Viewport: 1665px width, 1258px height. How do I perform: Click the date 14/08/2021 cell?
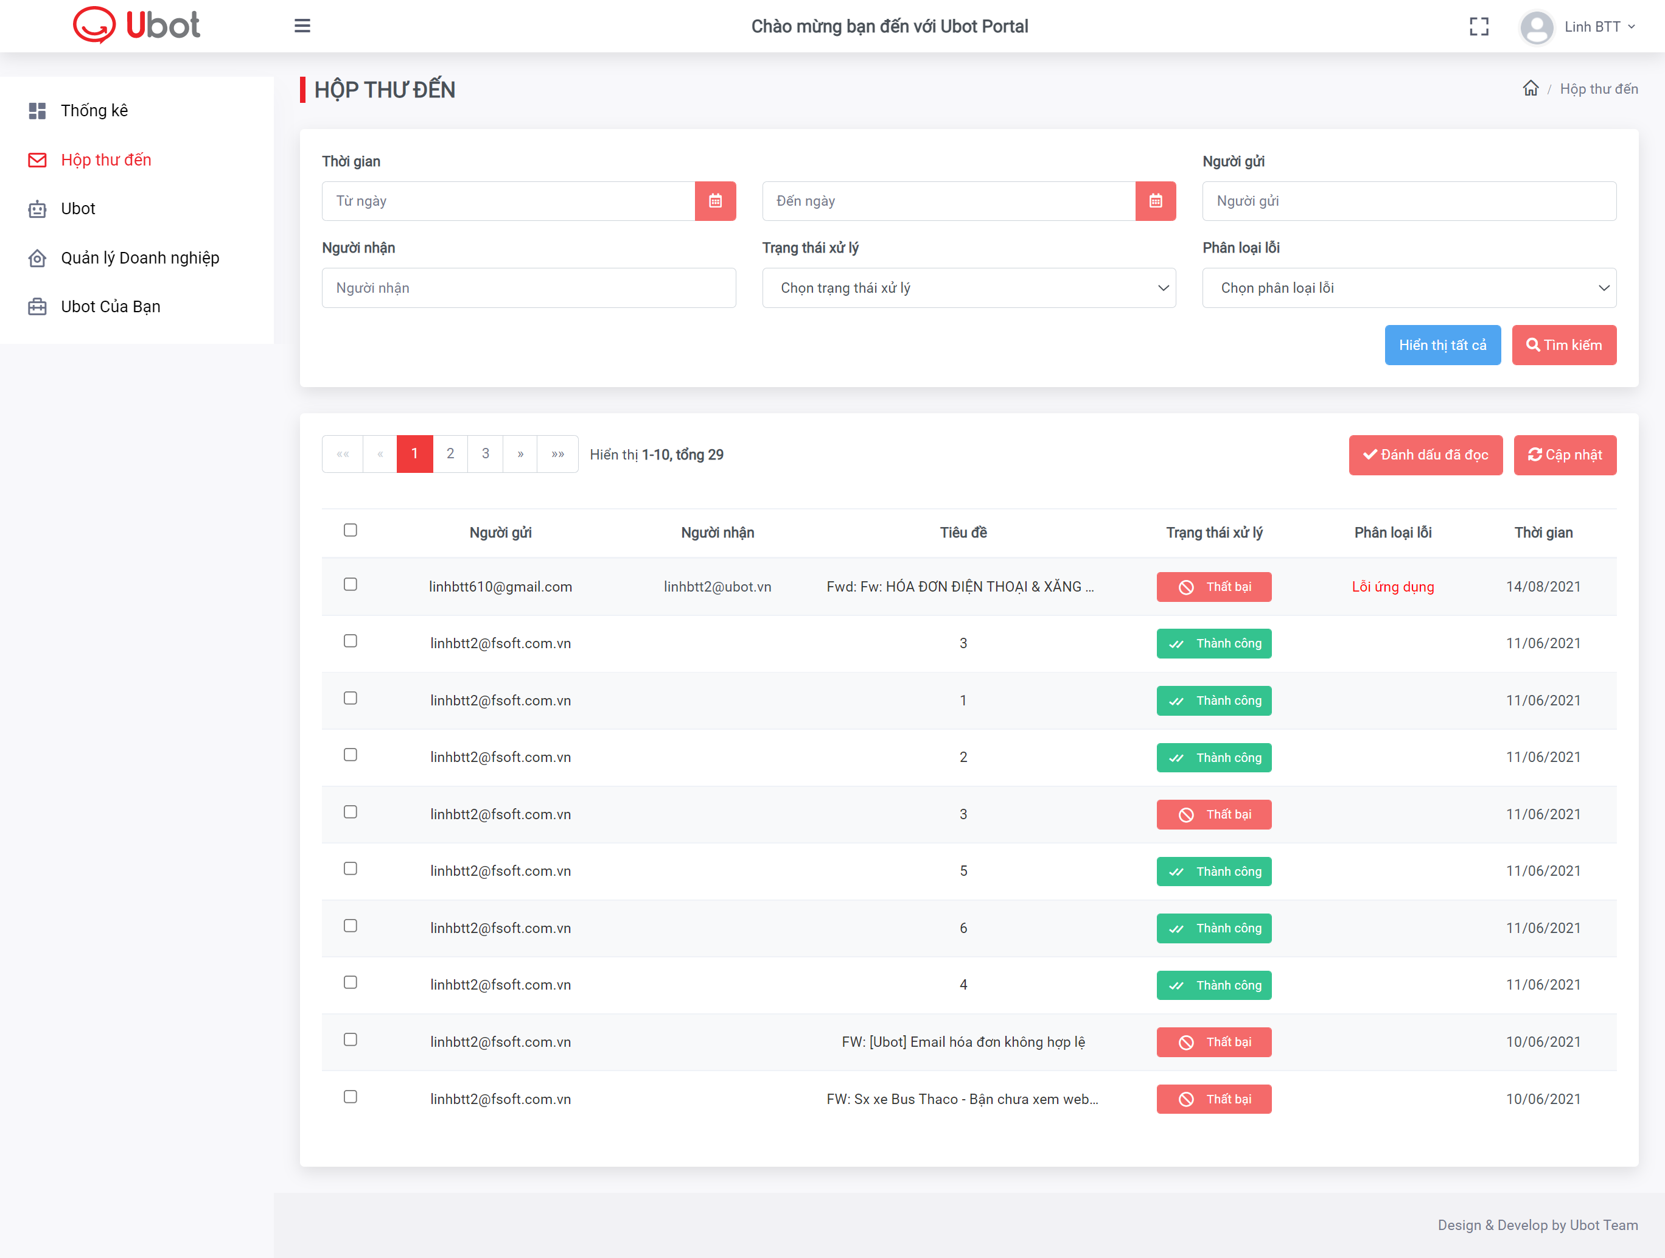tap(1543, 587)
